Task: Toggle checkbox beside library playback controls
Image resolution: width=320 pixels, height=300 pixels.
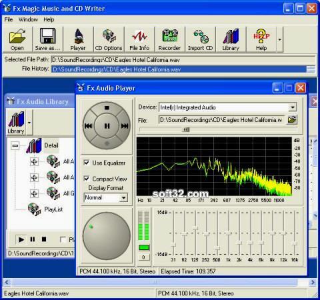Action: [x=63, y=239]
